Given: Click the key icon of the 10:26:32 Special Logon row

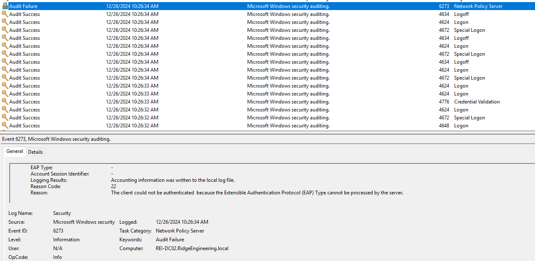Looking at the screenshot, I should point(5,118).
